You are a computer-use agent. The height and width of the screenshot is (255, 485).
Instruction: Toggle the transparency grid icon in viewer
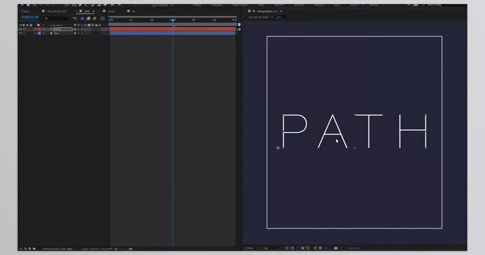coord(292,248)
